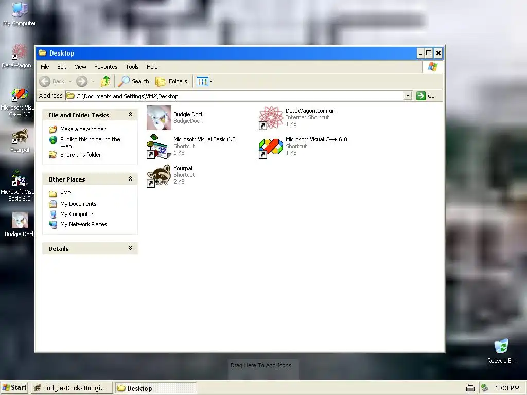Image resolution: width=527 pixels, height=395 pixels.
Task: Expand the Details panel
Action: pos(130,248)
